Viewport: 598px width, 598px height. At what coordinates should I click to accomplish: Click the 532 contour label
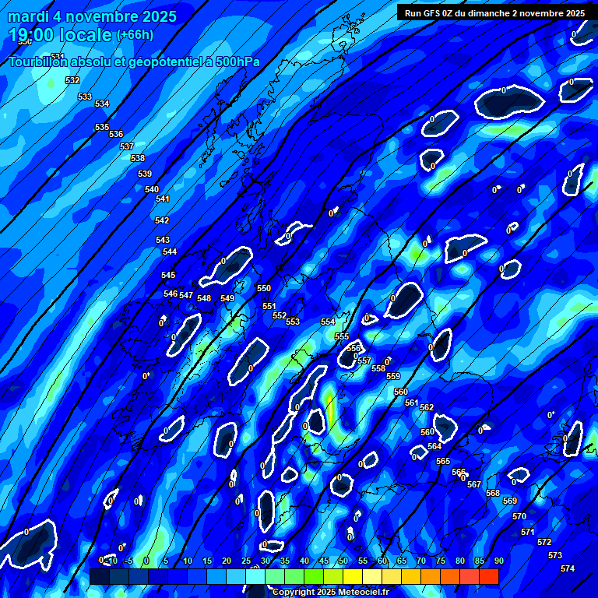[x=72, y=80]
